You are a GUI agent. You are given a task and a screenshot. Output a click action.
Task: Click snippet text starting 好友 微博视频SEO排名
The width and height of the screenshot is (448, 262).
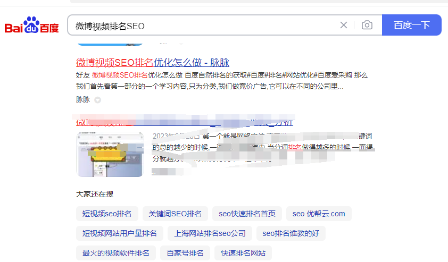pos(222,80)
